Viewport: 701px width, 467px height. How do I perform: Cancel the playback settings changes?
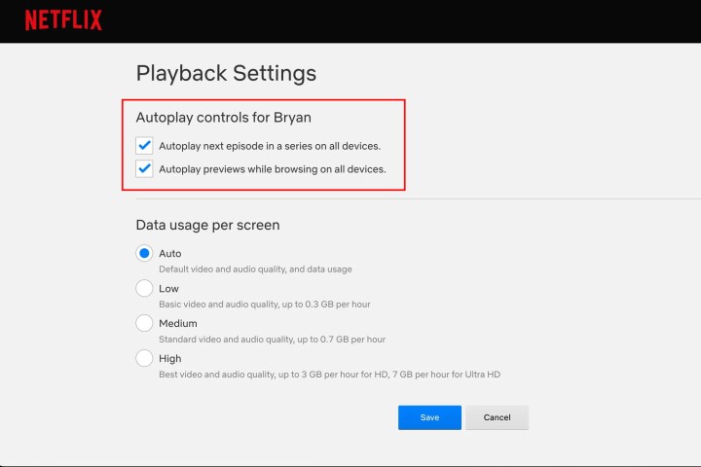pos(497,417)
